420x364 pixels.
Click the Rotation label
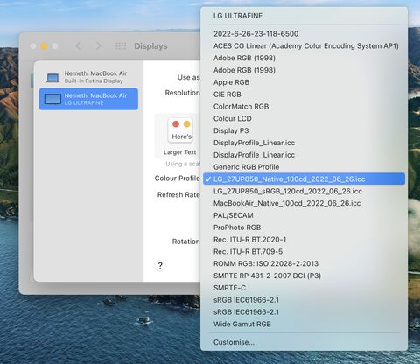coord(185,241)
